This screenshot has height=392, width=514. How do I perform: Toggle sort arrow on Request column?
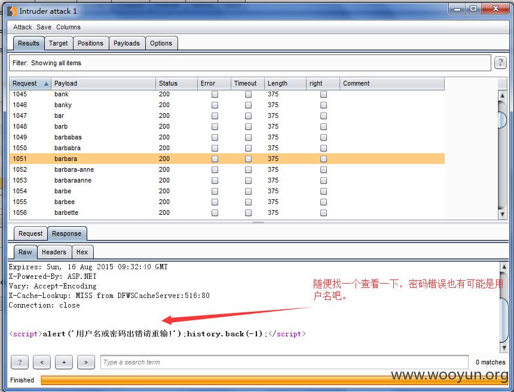click(46, 83)
